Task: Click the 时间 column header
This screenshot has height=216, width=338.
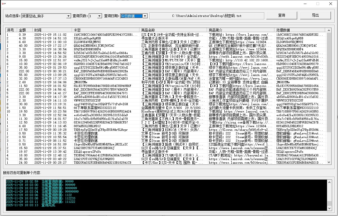Action: tap(52, 30)
